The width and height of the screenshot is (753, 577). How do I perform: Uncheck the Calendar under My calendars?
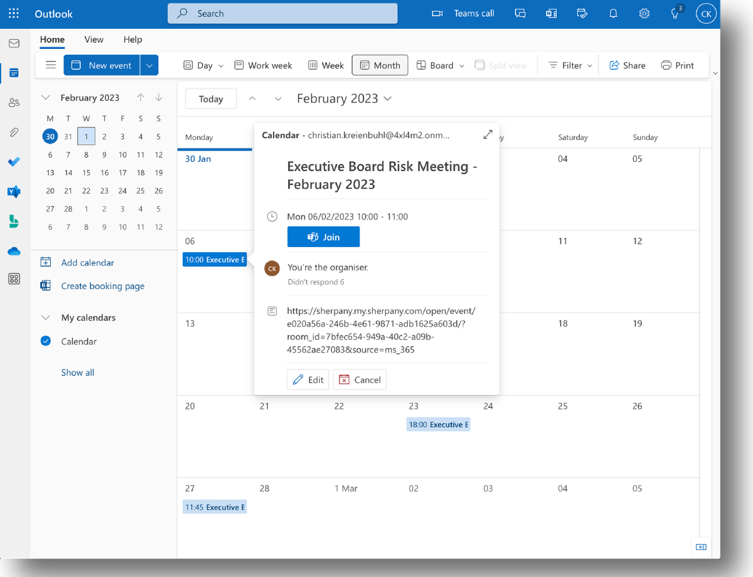click(x=45, y=341)
